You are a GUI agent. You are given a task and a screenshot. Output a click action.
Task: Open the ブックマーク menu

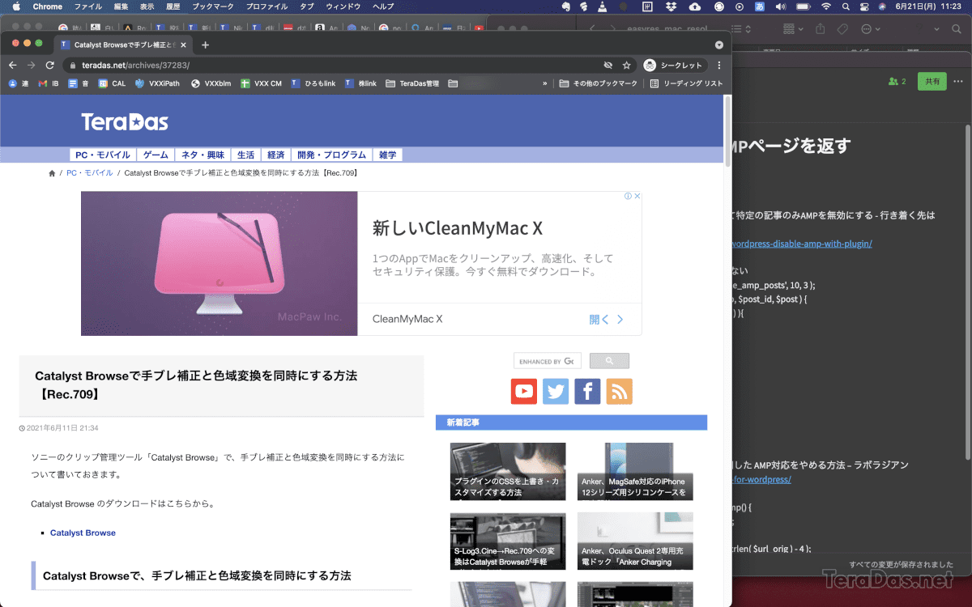(x=213, y=6)
